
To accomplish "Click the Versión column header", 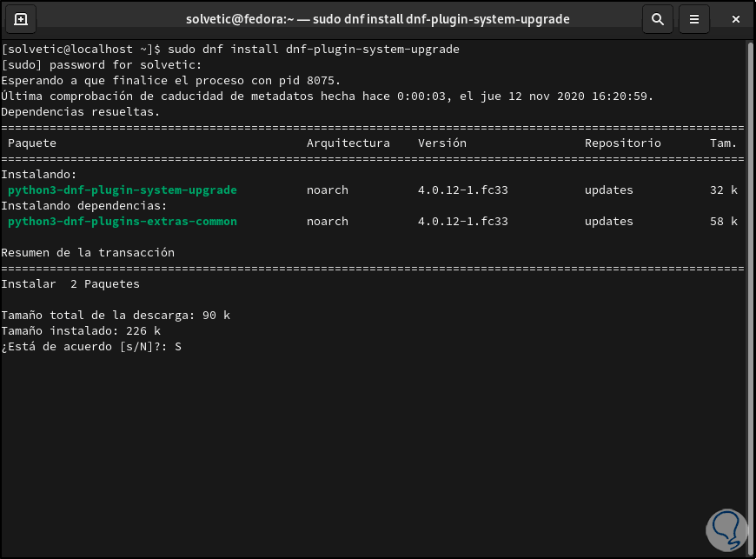I will (441, 143).
